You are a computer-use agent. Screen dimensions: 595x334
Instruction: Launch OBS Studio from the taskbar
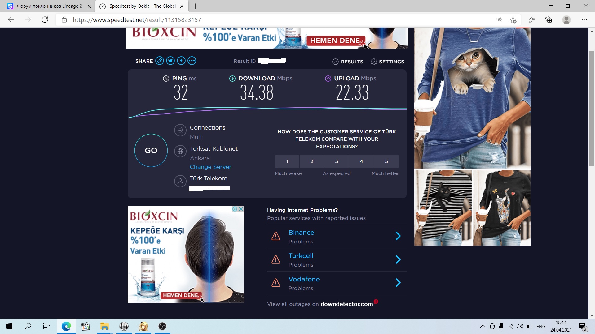[162, 326]
